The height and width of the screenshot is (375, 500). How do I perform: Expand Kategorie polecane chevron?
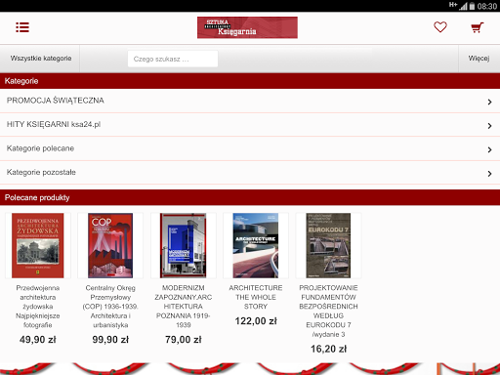[489, 149]
